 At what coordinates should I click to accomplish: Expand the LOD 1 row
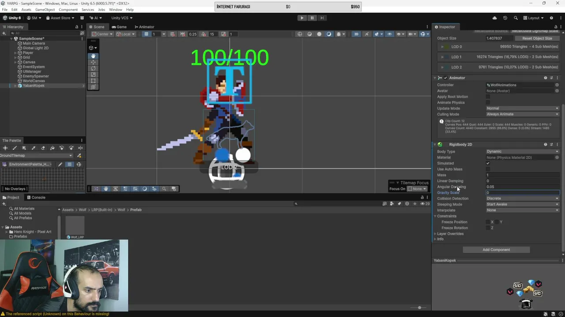point(442,57)
